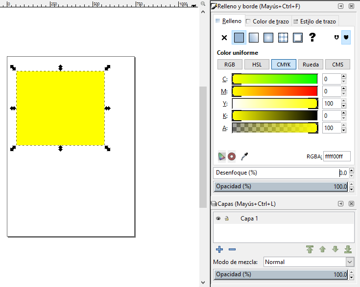
Task: Add a new layer with plus icon
Action: pos(219,249)
